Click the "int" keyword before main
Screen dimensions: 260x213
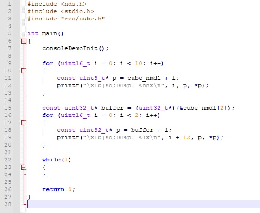pyautogui.click(x=33, y=33)
